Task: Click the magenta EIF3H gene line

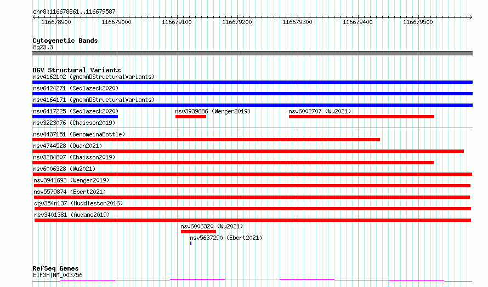Action: (x=252, y=280)
